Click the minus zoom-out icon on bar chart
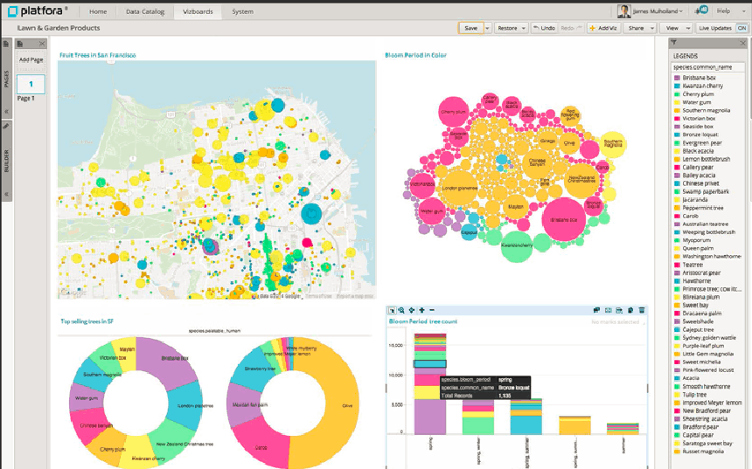 click(x=432, y=310)
